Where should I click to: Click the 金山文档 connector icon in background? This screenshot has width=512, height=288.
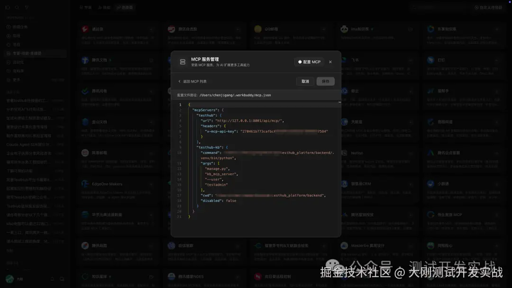pyautogui.click(x=85, y=122)
